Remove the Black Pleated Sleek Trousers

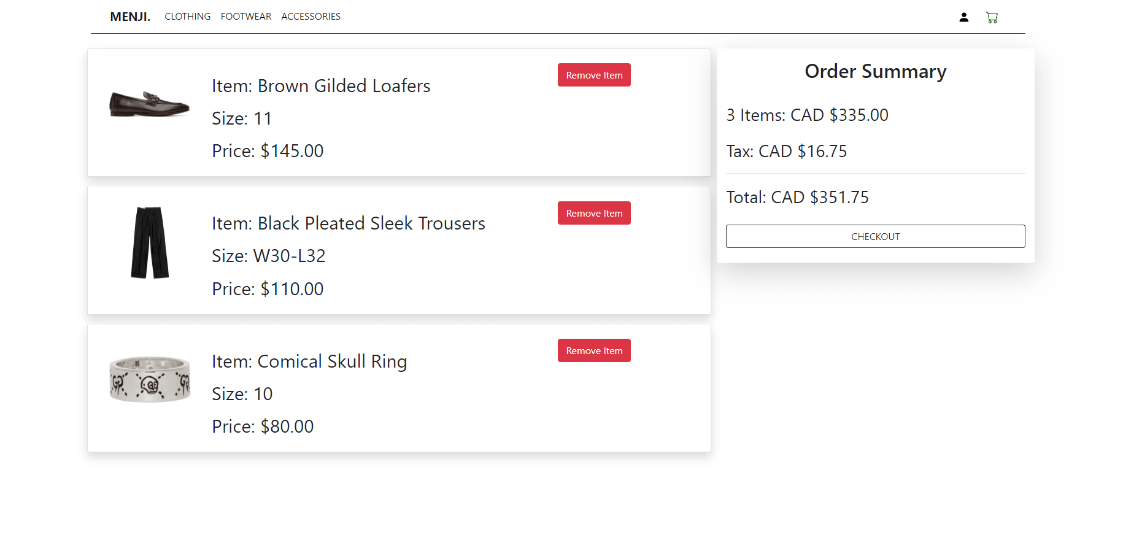(593, 213)
